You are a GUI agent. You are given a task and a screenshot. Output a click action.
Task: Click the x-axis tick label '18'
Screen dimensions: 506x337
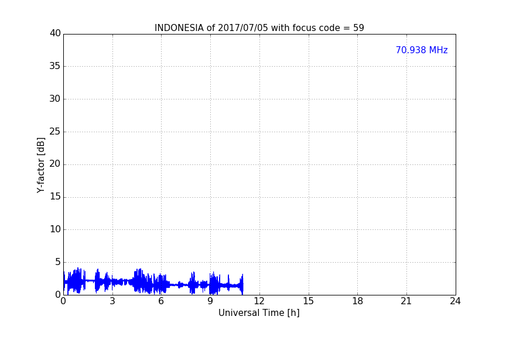coord(358,301)
